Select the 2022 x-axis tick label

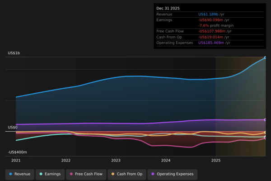(66, 160)
